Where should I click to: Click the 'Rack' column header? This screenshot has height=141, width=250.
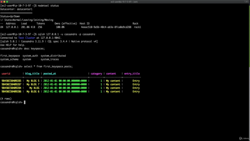(x=136, y=23)
